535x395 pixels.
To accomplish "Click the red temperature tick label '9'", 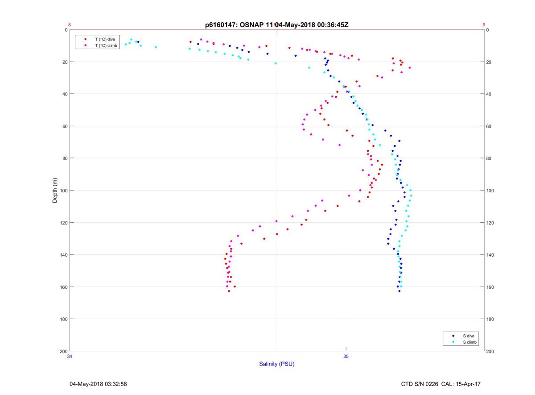I will (x=484, y=25).
